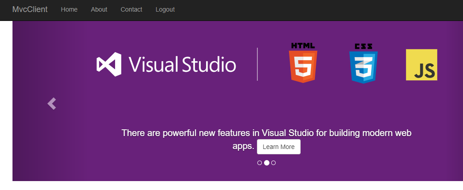Navigate to the Contact page
Image resolution: width=463 pixels, height=190 pixels.
click(x=131, y=9)
